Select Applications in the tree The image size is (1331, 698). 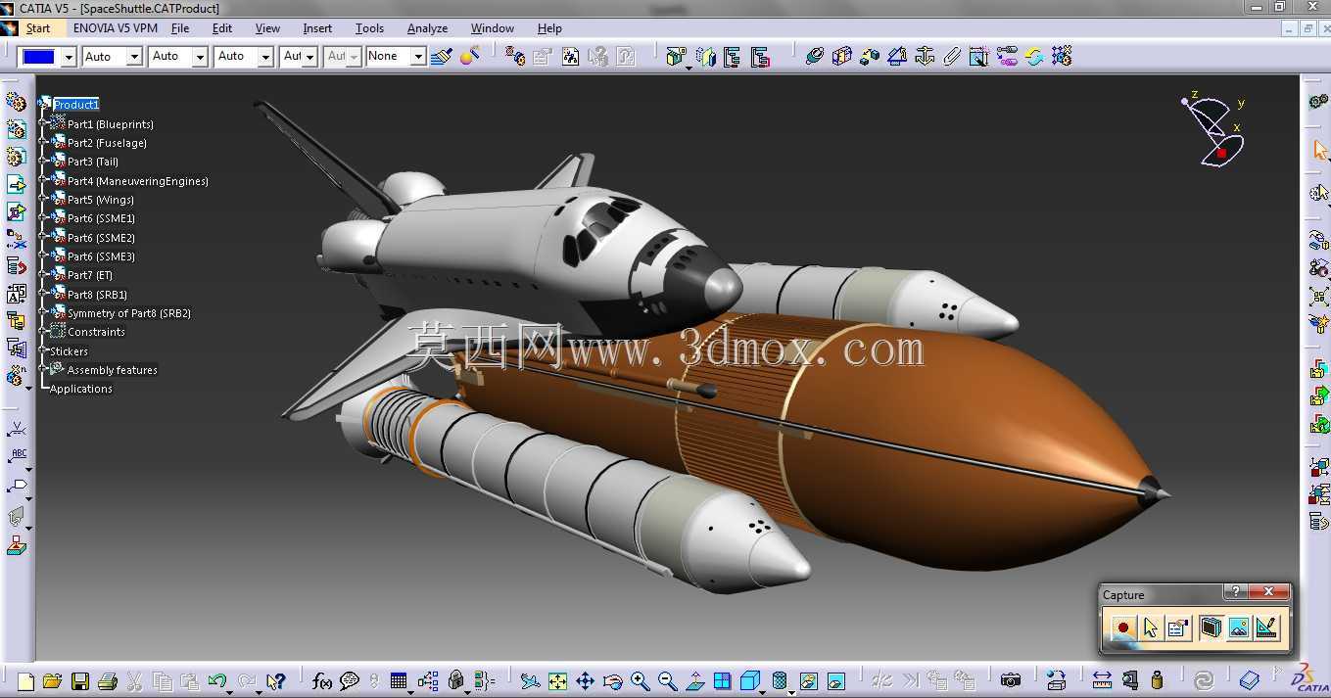81,389
